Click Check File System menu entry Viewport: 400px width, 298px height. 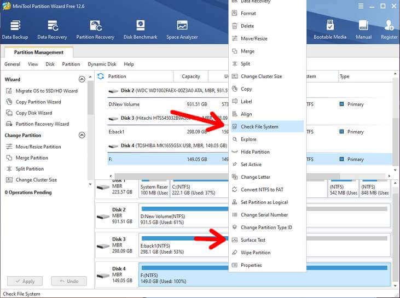point(267,127)
